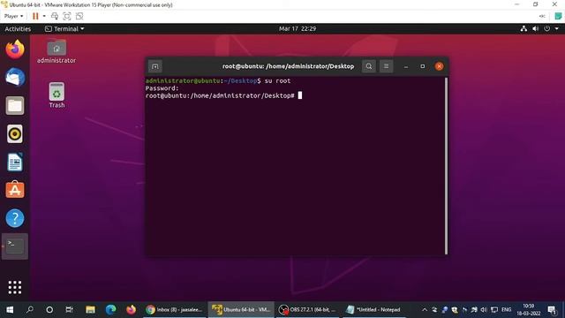
Task: Expand the Terminal app menu in top bar
Action: tap(64, 29)
